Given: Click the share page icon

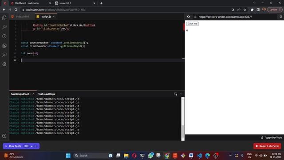Looking at the screenshot, I should tap(239, 10).
